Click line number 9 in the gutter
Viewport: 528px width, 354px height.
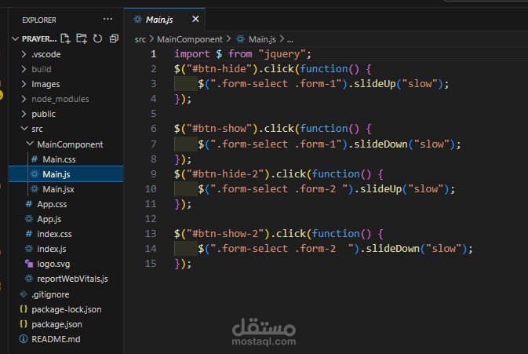tap(154, 173)
